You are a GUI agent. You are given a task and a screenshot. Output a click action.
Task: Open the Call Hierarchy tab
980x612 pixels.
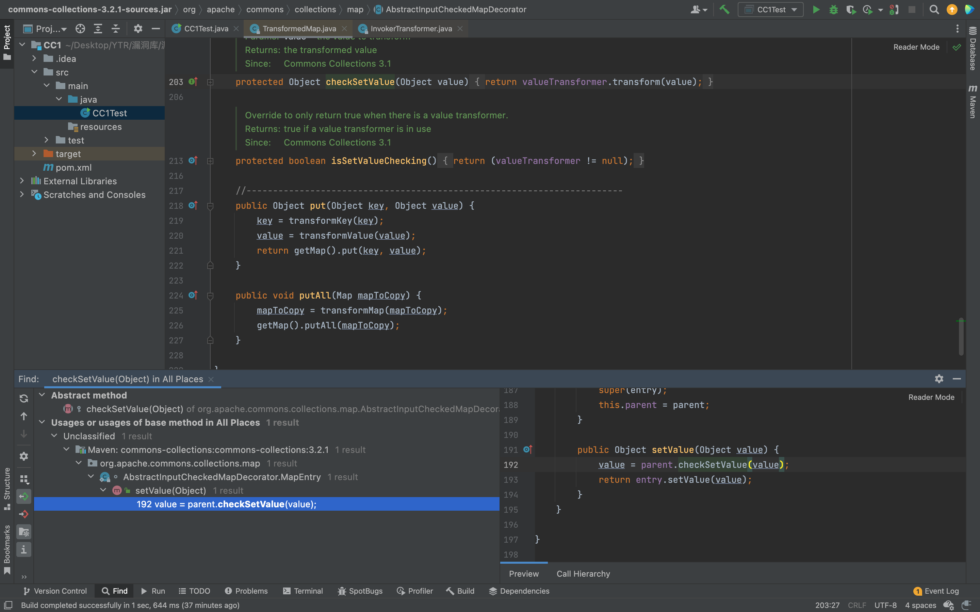583,574
